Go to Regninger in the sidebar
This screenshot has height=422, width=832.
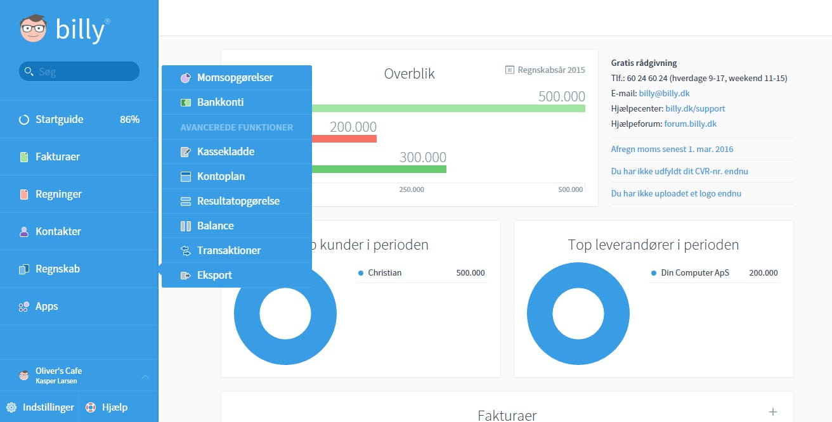79,194
